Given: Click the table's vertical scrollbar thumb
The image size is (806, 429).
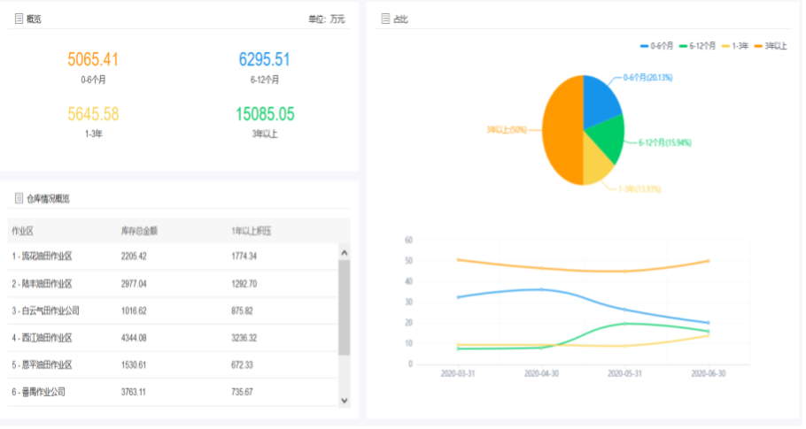Looking at the screenshot, I should click(344, 305).
